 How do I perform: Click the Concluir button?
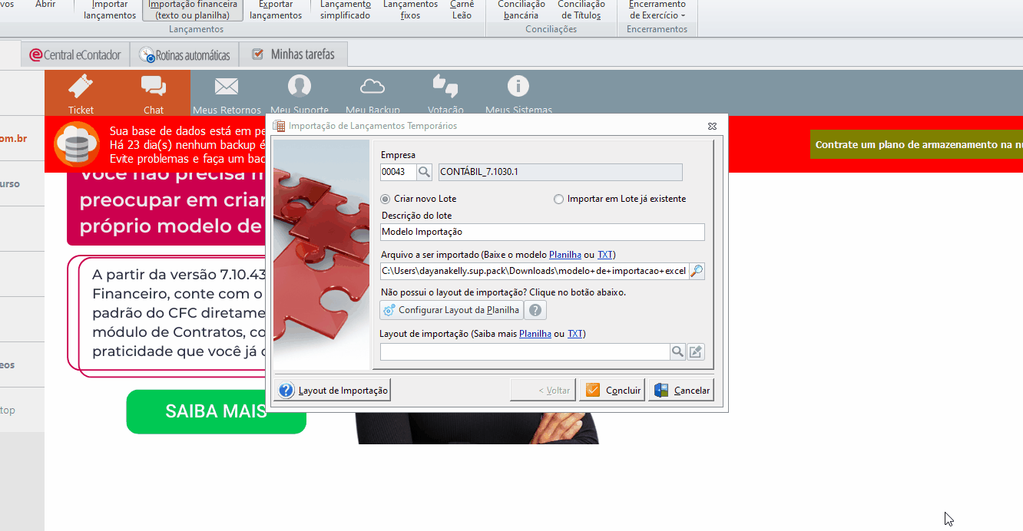pyautogui.click(x=612, y=390)
